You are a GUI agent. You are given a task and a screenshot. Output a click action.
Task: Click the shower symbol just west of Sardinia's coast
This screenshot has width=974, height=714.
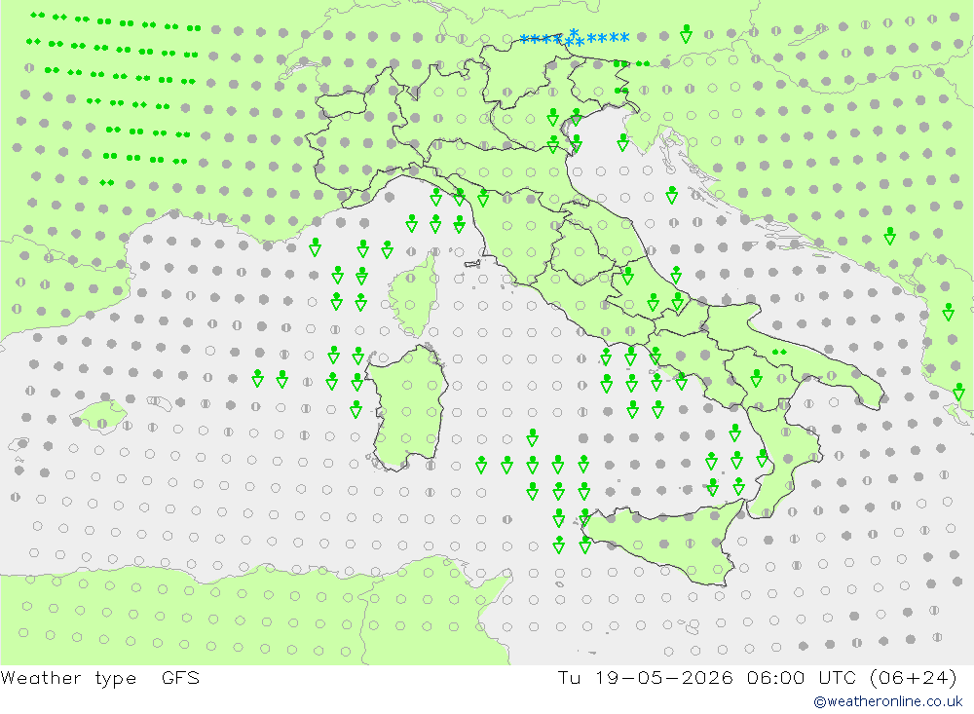[x=356, y=409]
